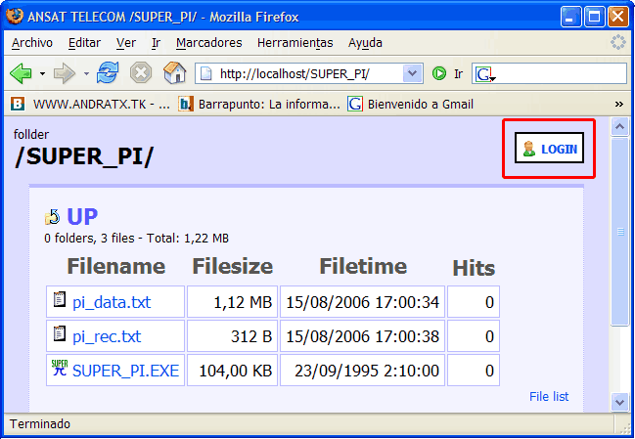Image resolution: width=635 pixels, height=439 pixels.
Task: Click the pi_data.txt text file icon
Action: pos(60,301)
